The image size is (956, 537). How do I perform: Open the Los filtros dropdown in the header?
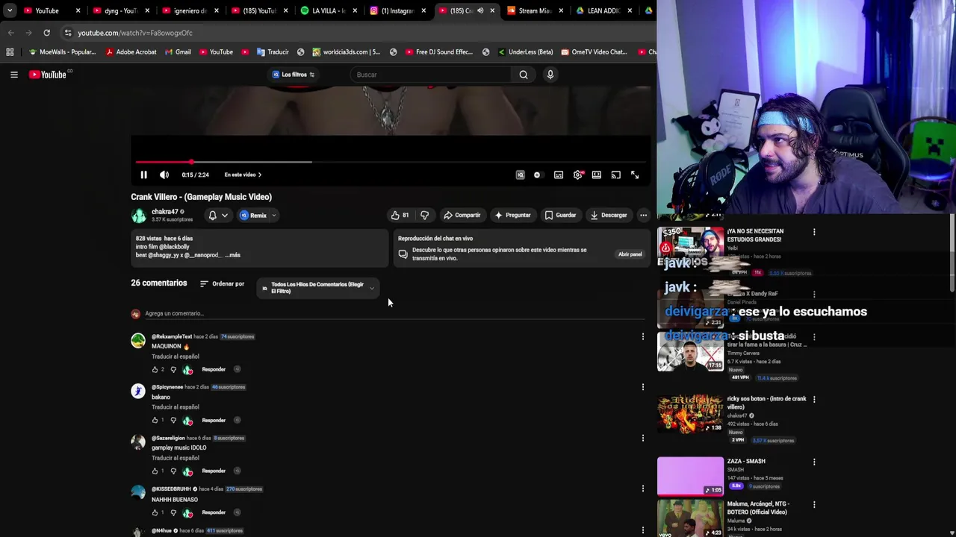(x=294, y=75)
